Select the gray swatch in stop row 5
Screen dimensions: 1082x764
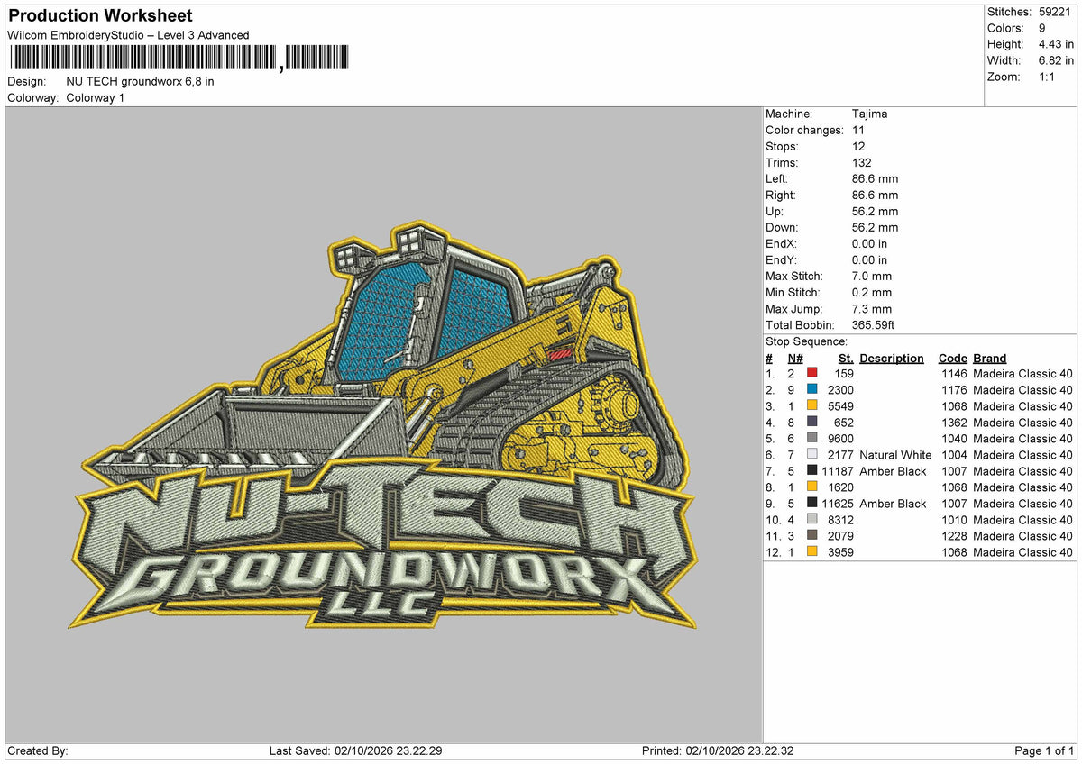[812, 439]
